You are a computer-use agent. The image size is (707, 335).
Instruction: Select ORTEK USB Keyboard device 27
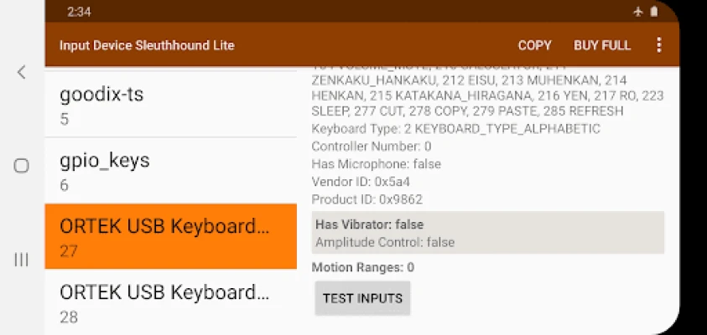click(x=170, y=236)
